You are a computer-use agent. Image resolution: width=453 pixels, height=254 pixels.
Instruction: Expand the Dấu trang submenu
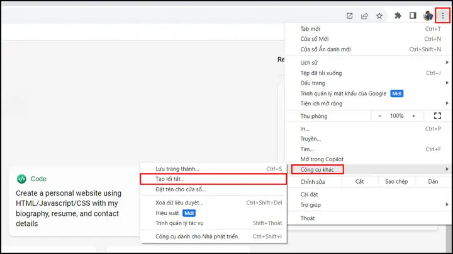369,83
